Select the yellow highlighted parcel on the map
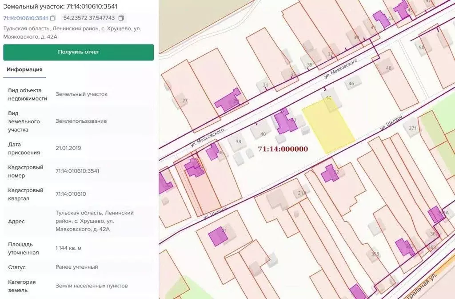Viewport: 455px width, 299px height. coord(328,125)
